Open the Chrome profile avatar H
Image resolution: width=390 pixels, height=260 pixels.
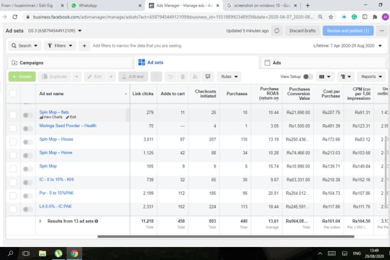pyautogui.click(x=385, y=17)
